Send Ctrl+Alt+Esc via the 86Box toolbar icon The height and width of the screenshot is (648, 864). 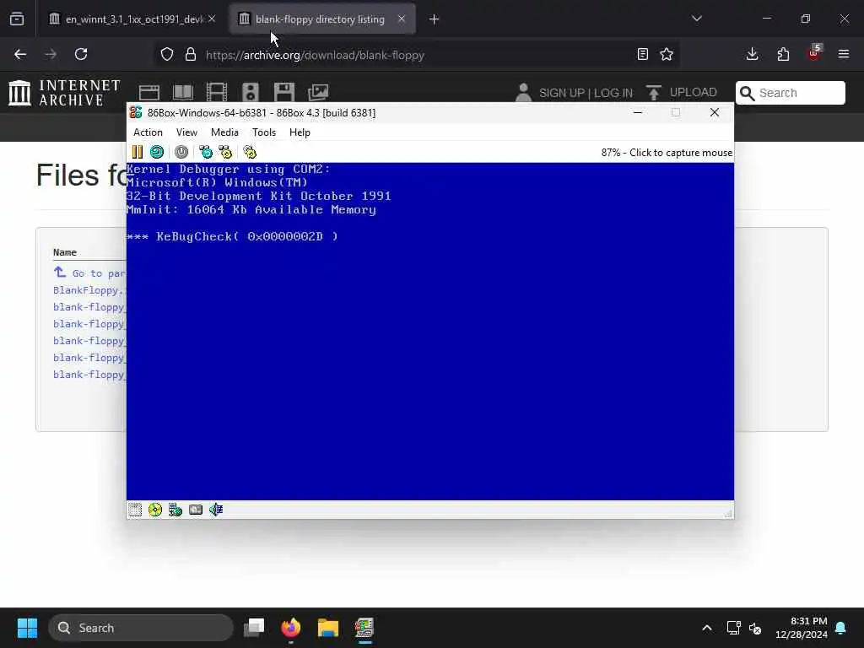225,152
